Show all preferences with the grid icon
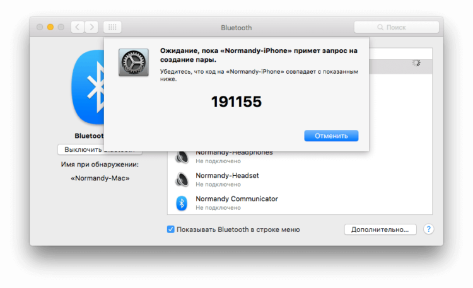The width and height of the screenshot is (473, 288). [112, 27]
